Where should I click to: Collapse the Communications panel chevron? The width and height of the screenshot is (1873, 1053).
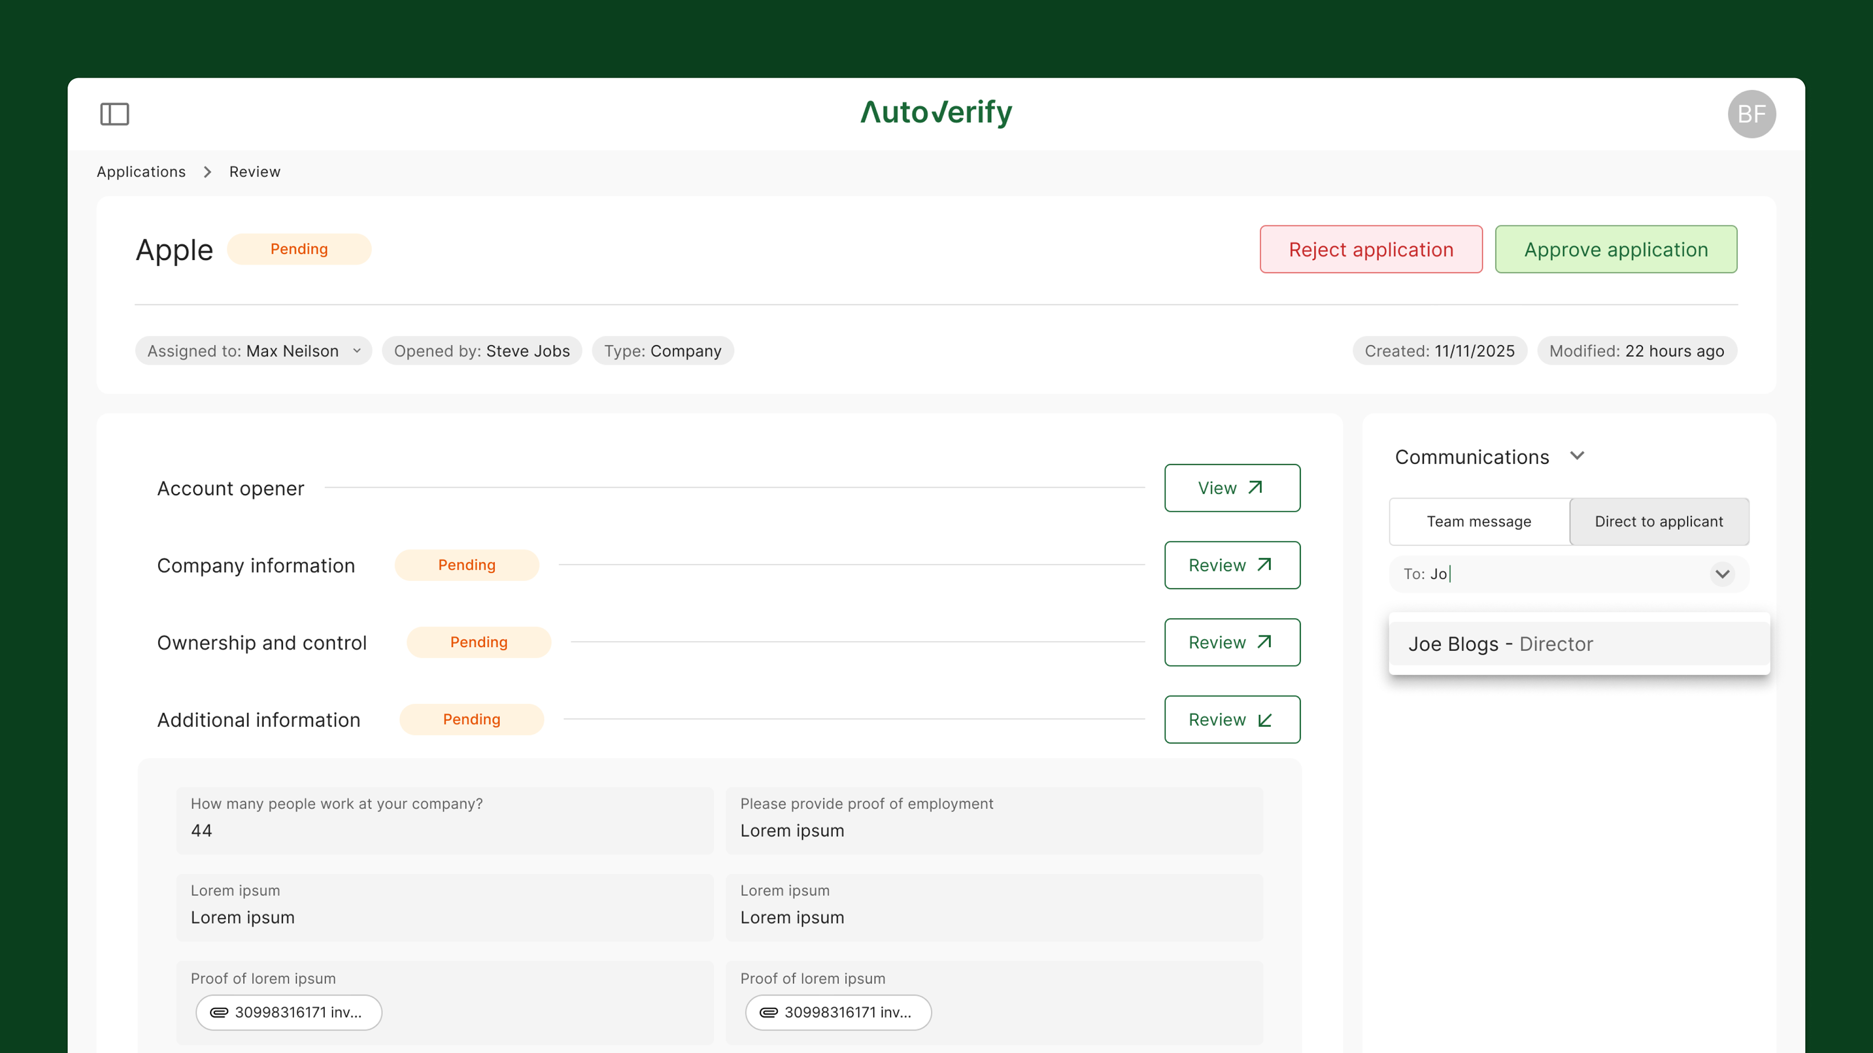[1576, 456]
